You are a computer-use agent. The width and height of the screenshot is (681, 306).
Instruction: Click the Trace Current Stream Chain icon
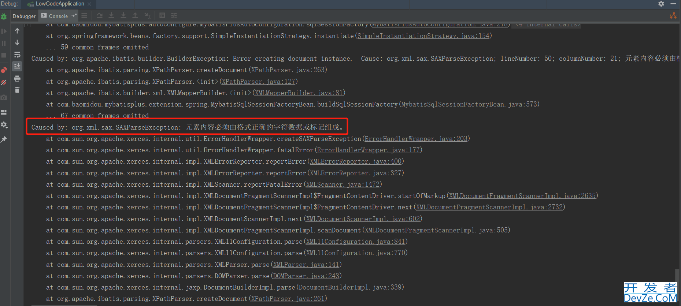click(174, 15)
